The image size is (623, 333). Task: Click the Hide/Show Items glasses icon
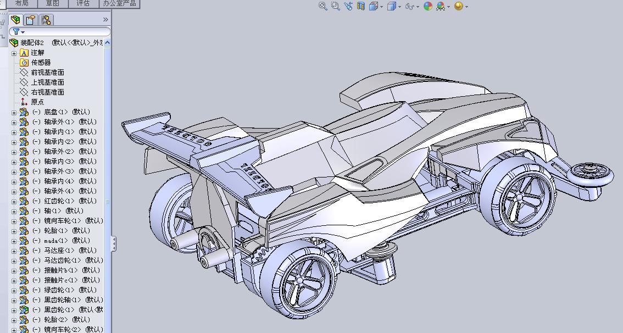pos(410,7)
